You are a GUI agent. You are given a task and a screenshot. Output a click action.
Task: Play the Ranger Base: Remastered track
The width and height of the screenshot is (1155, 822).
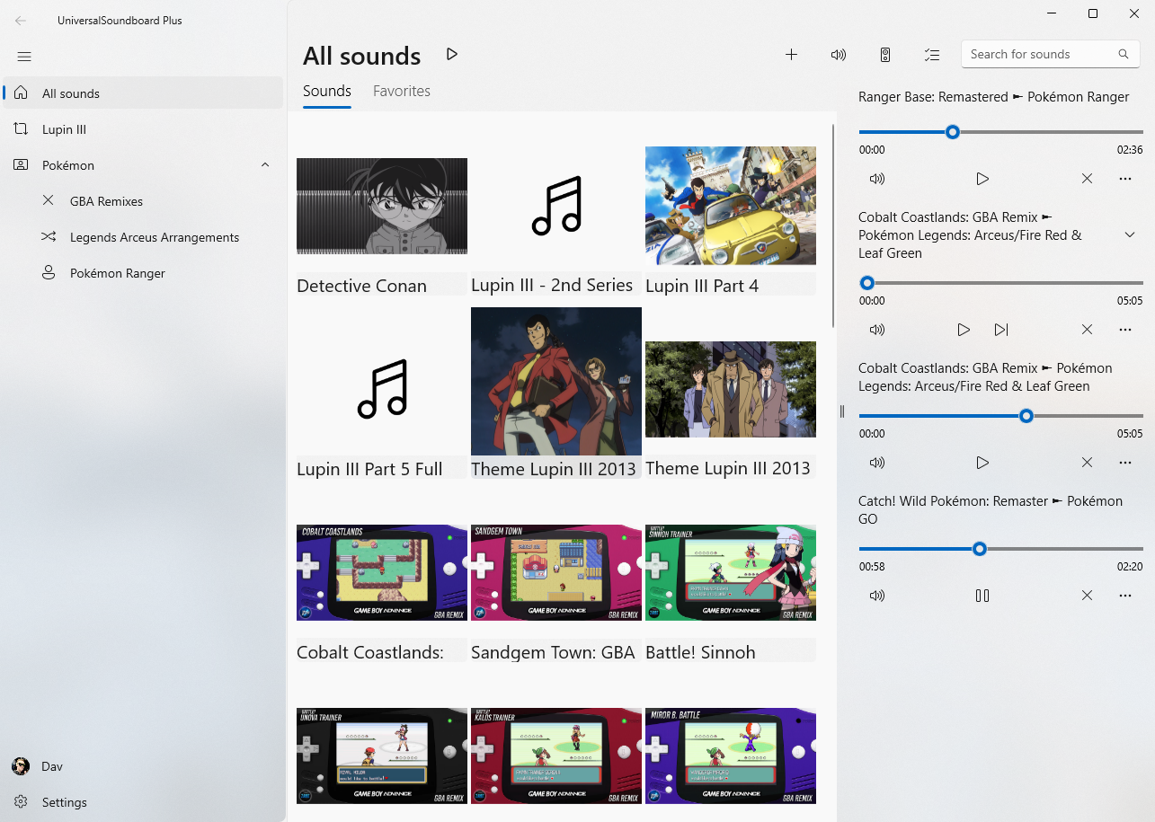[982, 179]
